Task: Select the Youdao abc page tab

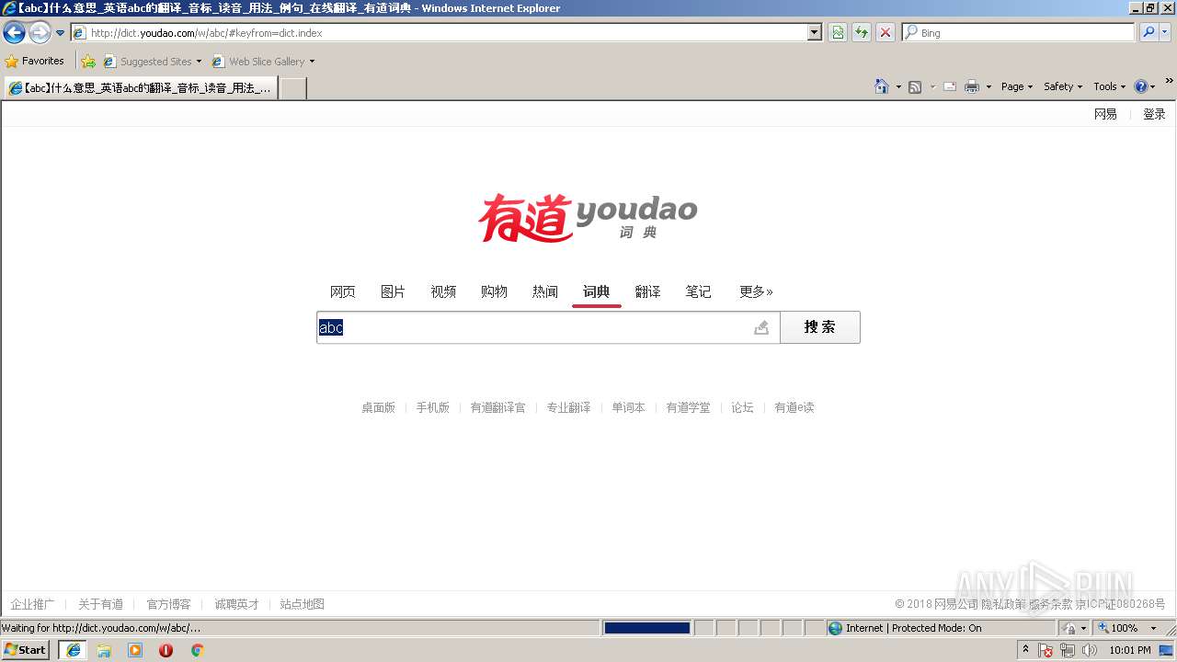Action: click(141, 87)
